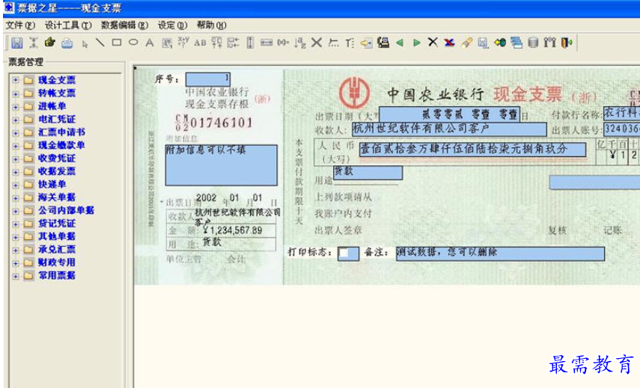Expand the 快递单 tree node

[x=16, y=185]
